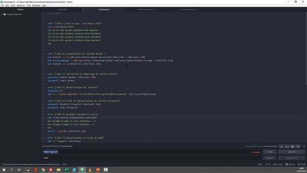Toggle the Whole Word find option
The width and height of the screenshot is (307, 173).
[x=298, y=147]
